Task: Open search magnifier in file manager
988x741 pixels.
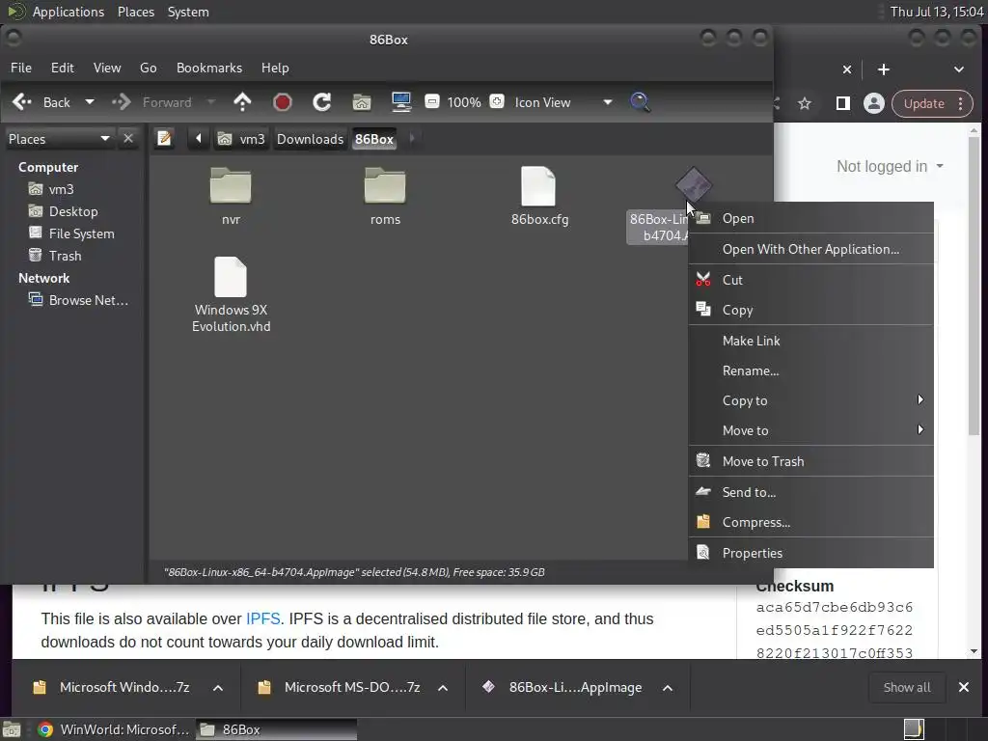Action: [x=640, y=102]
